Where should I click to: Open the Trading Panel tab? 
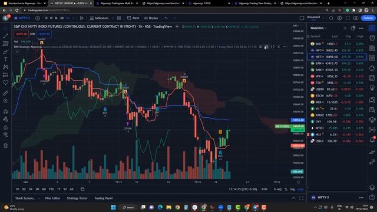tap(104, 198)
